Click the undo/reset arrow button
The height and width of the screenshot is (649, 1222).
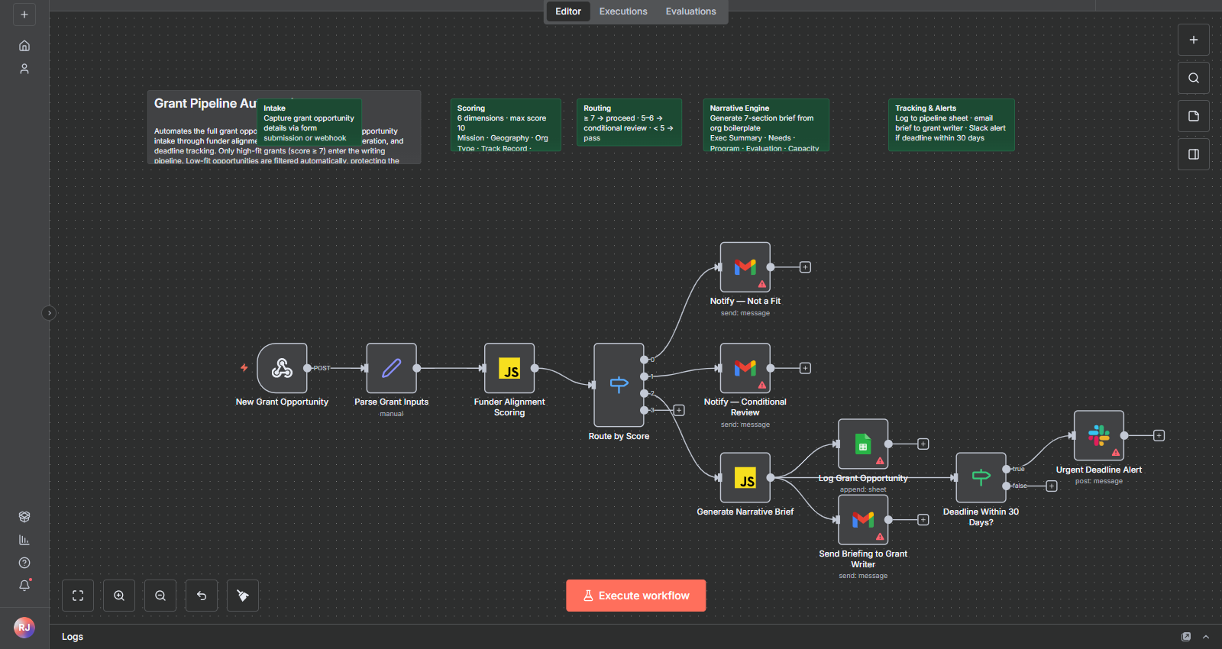coord(202,596)
